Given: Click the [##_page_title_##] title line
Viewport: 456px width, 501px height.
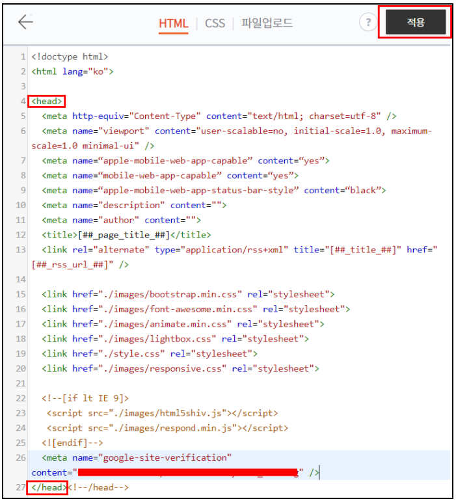Looking at the screenshot, I should tap(127, 235).
